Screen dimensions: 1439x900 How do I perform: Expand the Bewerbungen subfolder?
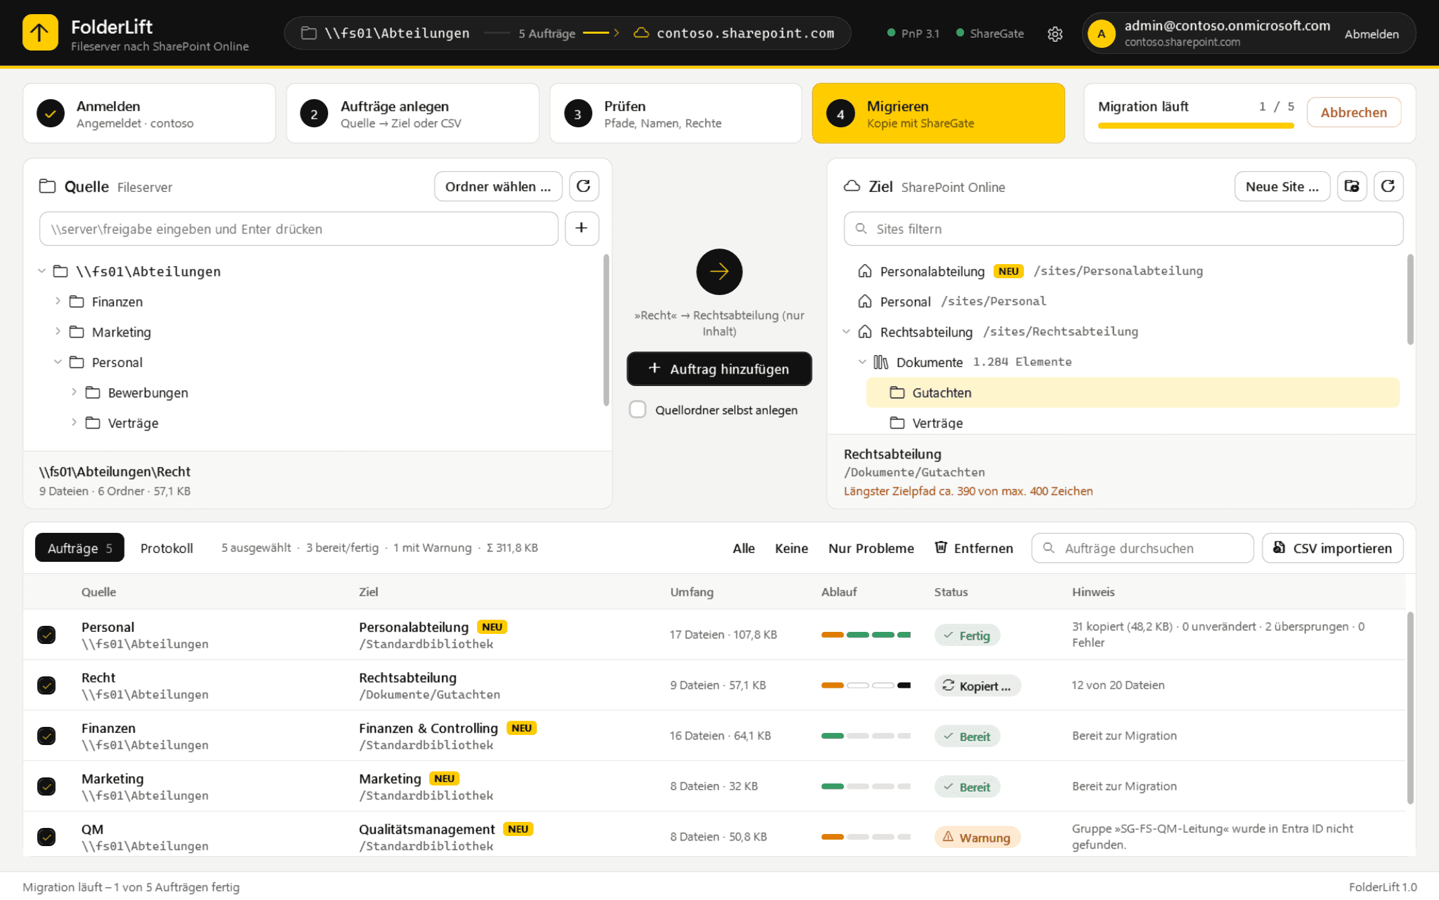coord(74,392)
